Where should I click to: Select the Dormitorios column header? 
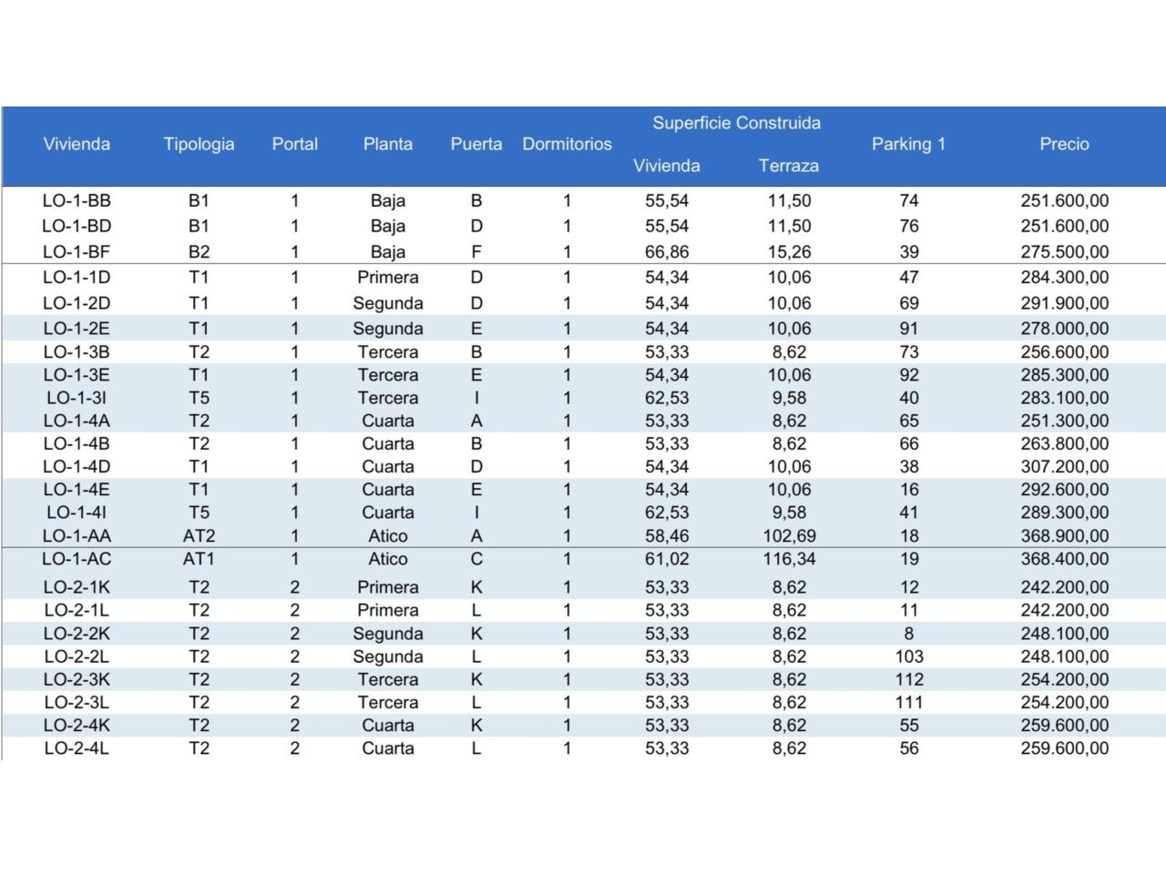567,144
